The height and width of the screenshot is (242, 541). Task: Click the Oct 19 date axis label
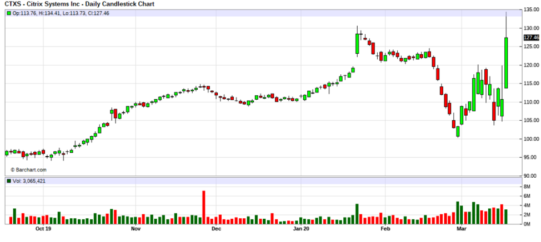(43, 229)
